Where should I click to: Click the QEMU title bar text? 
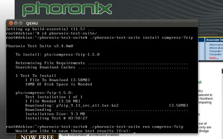coord(32,23)
